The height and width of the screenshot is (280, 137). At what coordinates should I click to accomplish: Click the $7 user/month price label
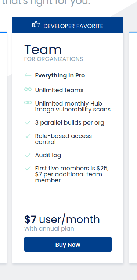62,219
